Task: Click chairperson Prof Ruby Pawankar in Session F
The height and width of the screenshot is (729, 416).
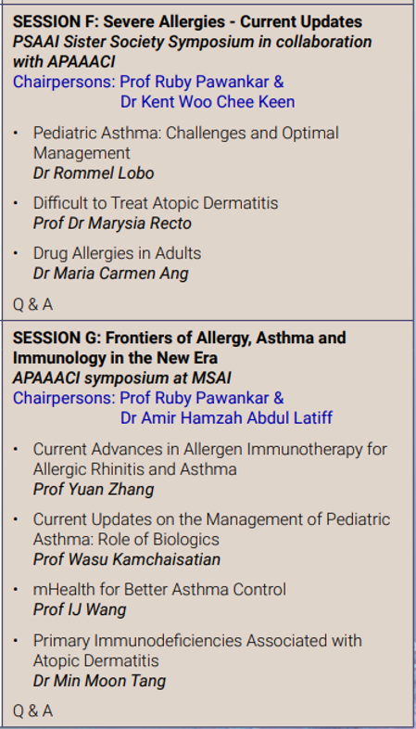Action: coord(201,82)
